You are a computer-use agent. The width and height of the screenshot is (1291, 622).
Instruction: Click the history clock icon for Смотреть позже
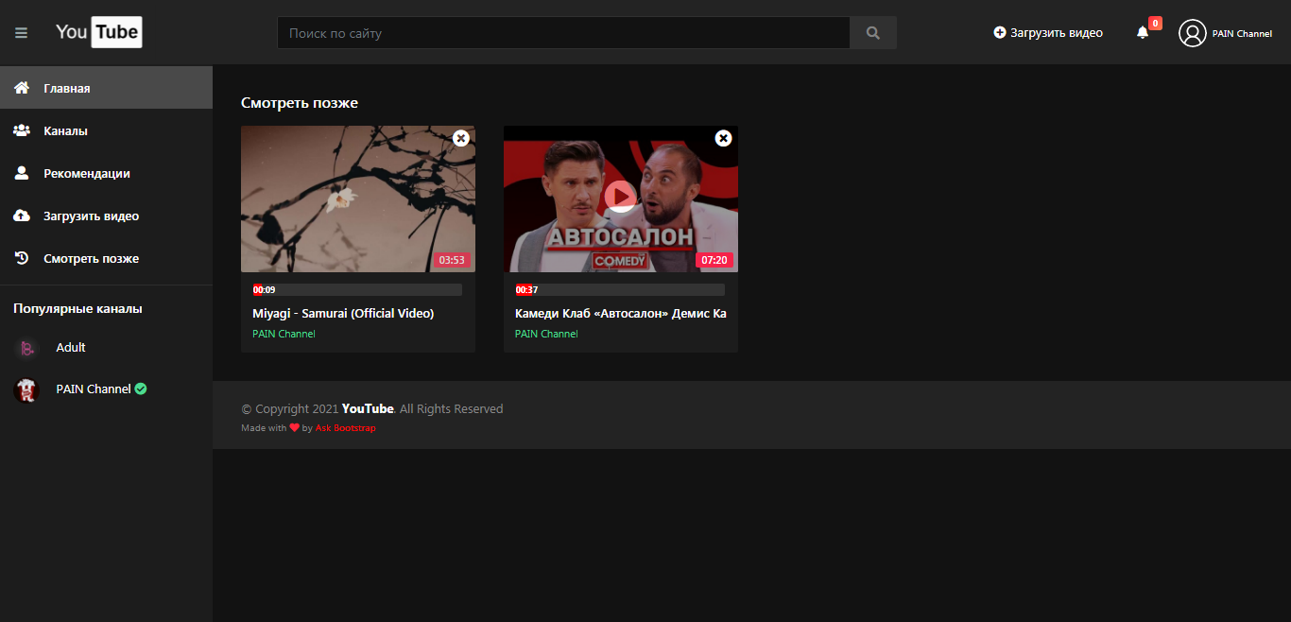point(22,258)
